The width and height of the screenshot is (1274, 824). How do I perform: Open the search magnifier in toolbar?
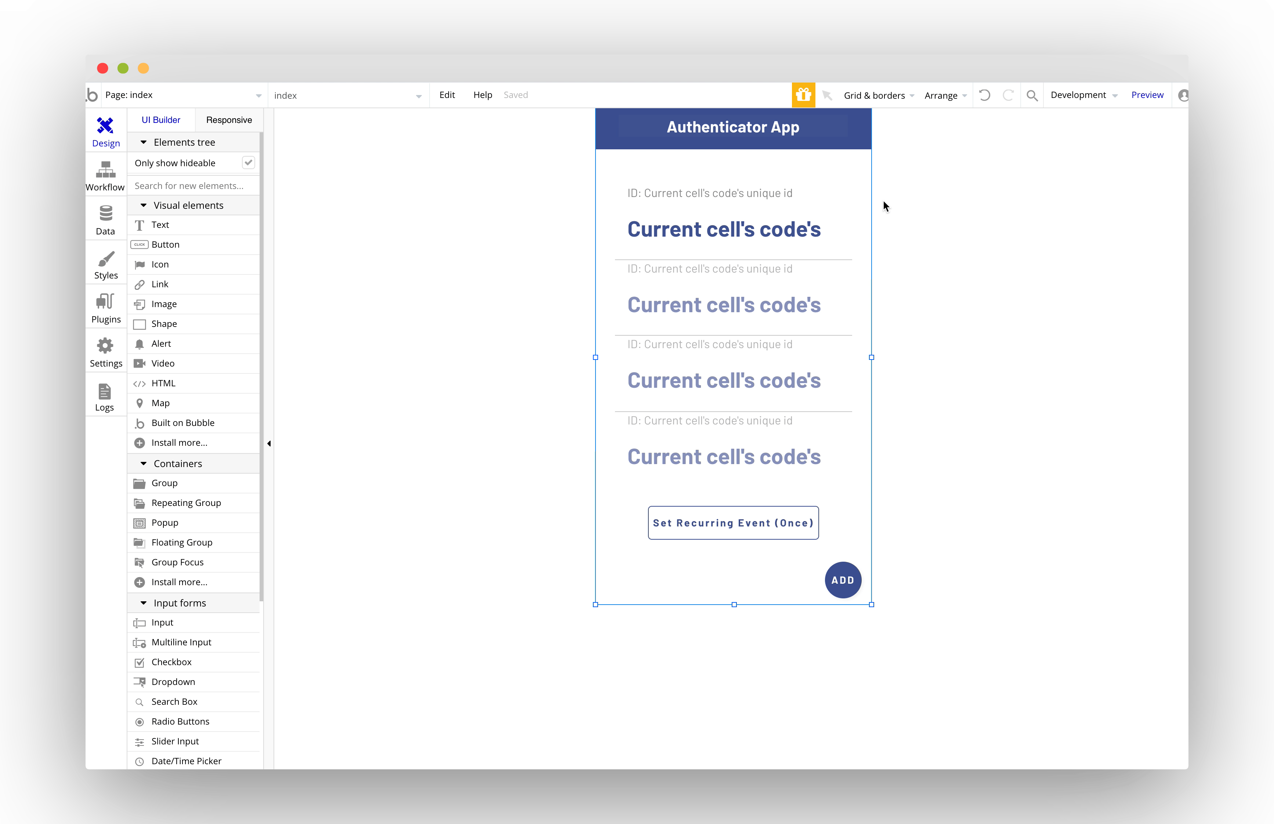coord(1032,95)
